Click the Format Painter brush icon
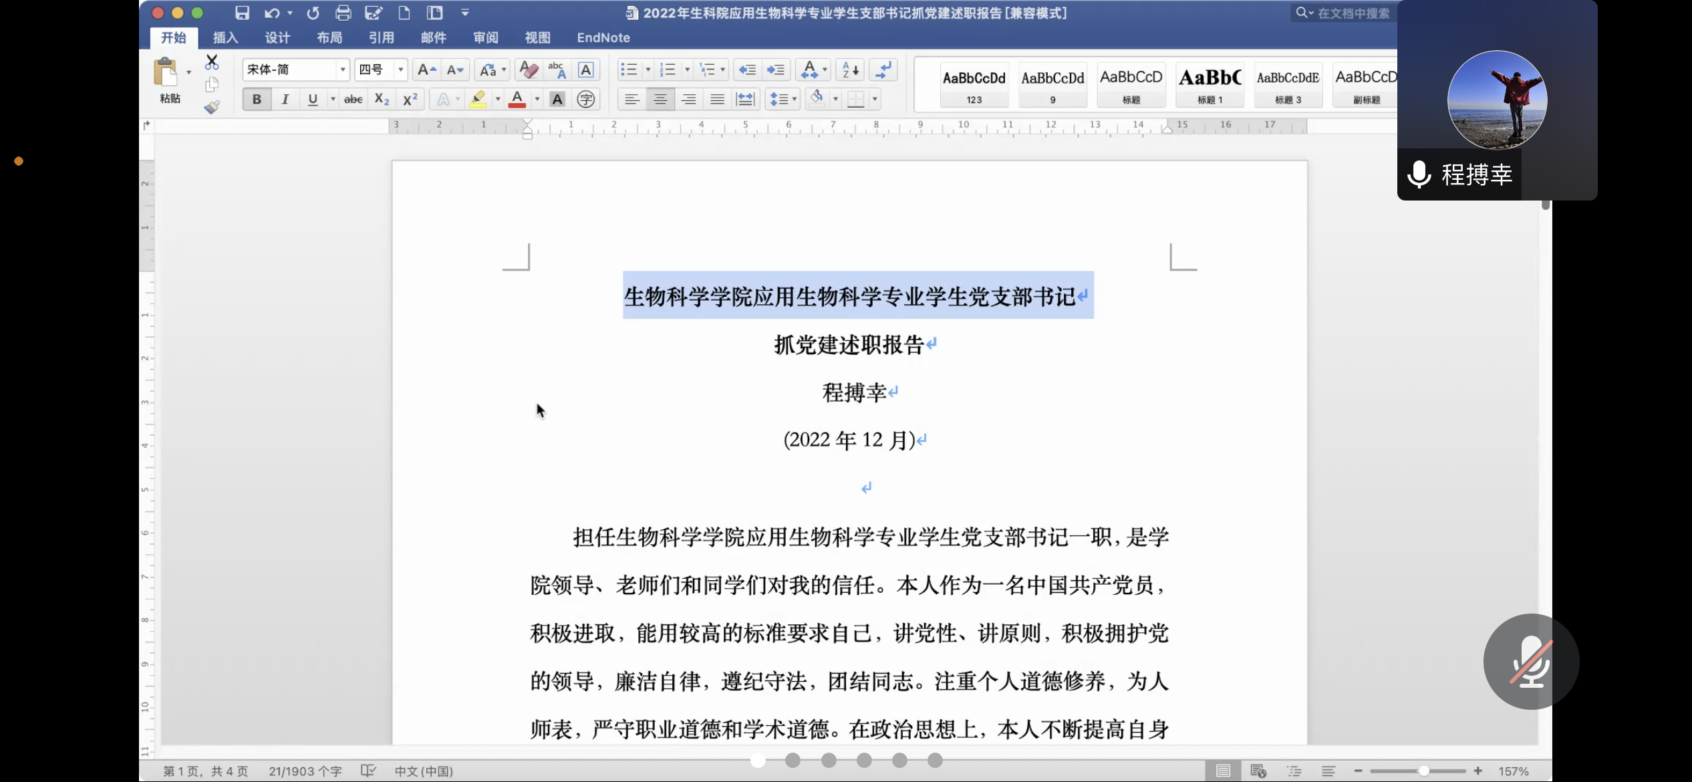The height and width of the screenshot is (782, 1692). (212, 107)
